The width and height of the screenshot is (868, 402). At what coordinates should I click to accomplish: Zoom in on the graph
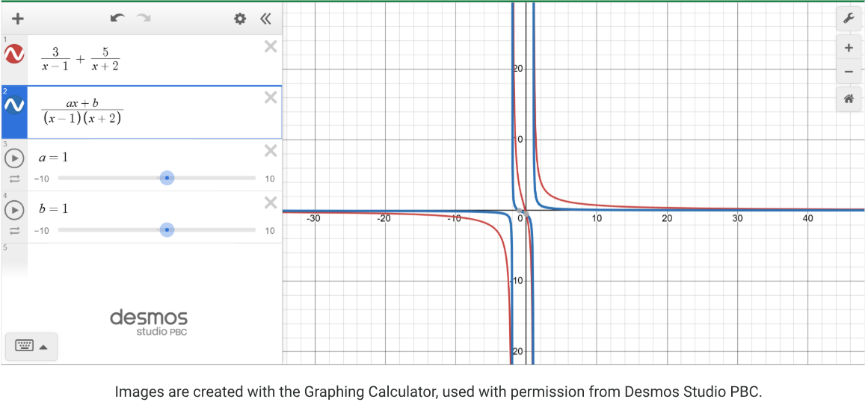tap(848, 48)
